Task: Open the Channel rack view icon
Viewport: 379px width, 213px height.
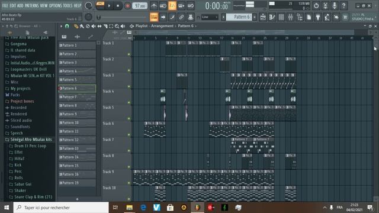Action: click(x=281, y=17)
